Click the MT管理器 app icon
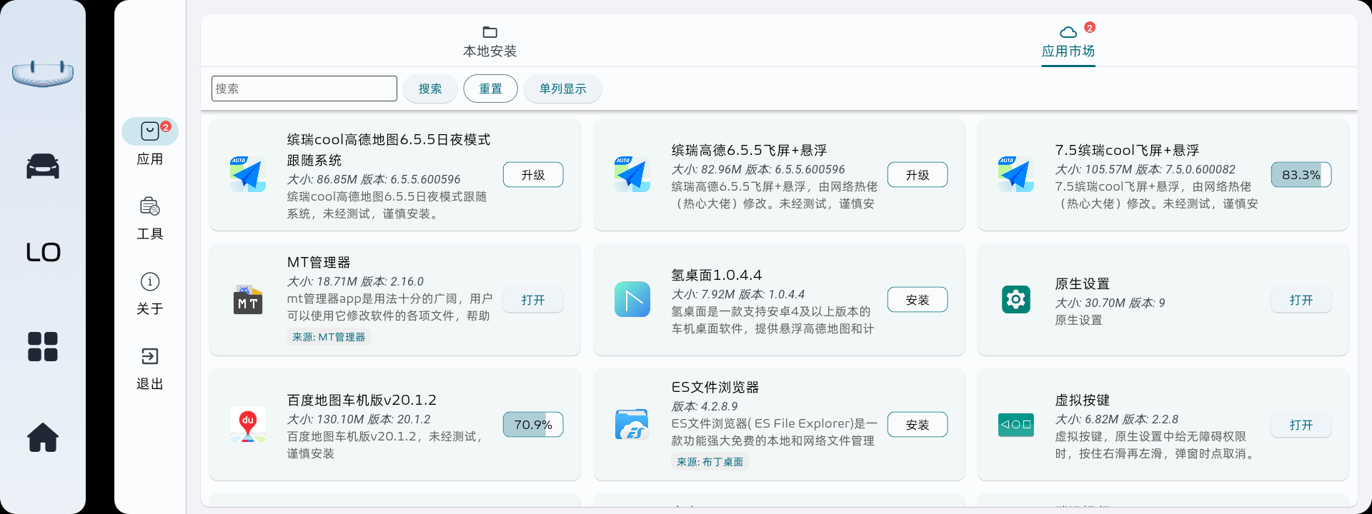The image size is (1372, 514). (x=248, y=300)
